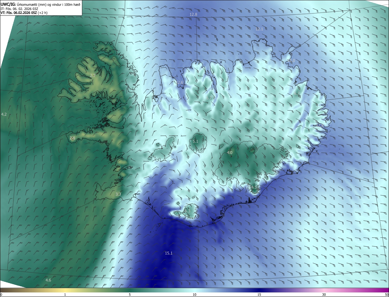The height and width of the screenshot is (297, 389).
Task: Click the 4.6 value in the southwest corner
Action: 48,280
